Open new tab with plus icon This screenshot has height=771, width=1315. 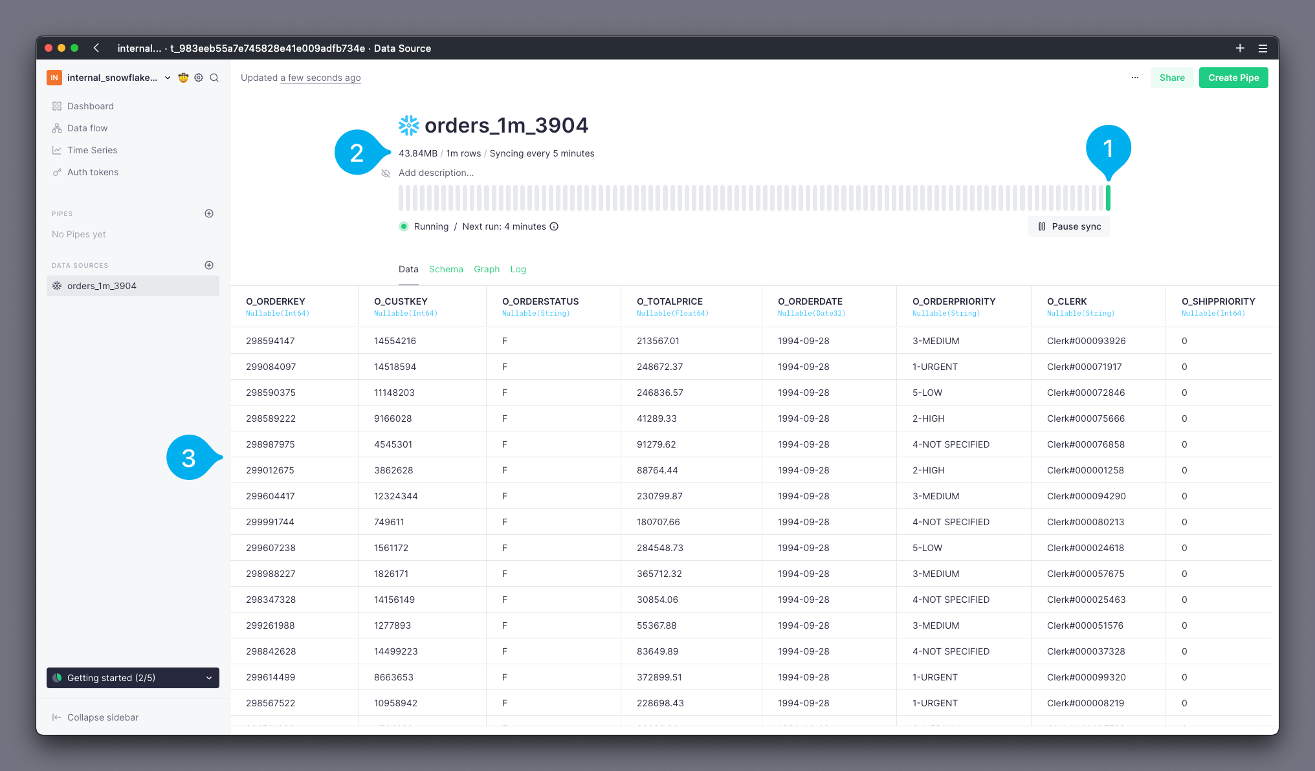pos(1240,48)
